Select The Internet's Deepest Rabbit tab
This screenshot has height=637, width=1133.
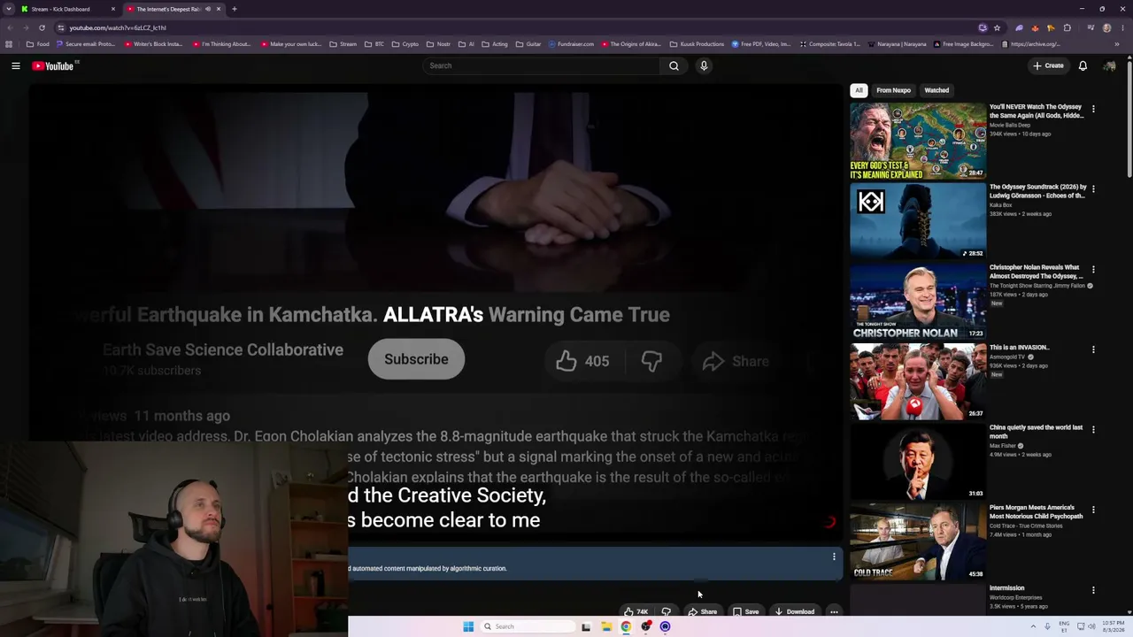tap(173, 9)
